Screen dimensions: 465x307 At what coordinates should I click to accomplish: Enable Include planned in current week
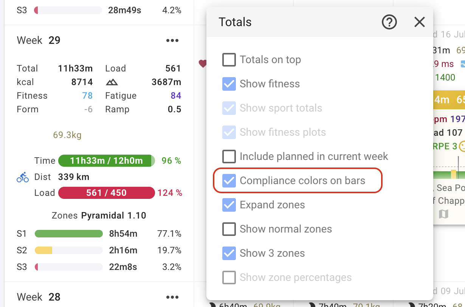229,157
